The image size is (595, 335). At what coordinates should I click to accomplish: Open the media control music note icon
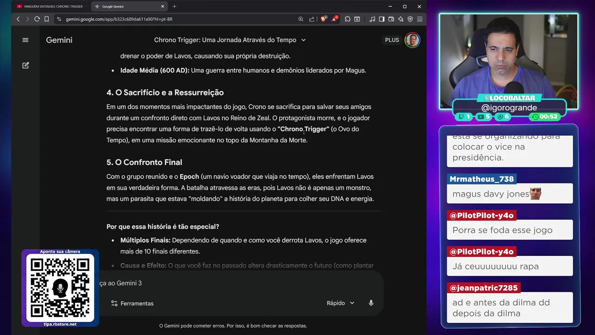click(x=372, y=19)
